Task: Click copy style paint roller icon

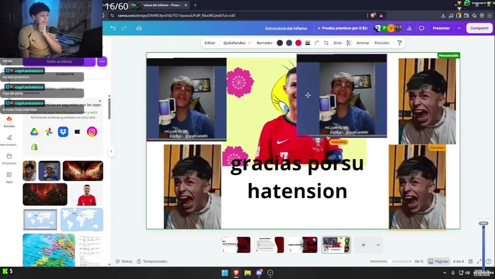Action: tap(400, 43)
